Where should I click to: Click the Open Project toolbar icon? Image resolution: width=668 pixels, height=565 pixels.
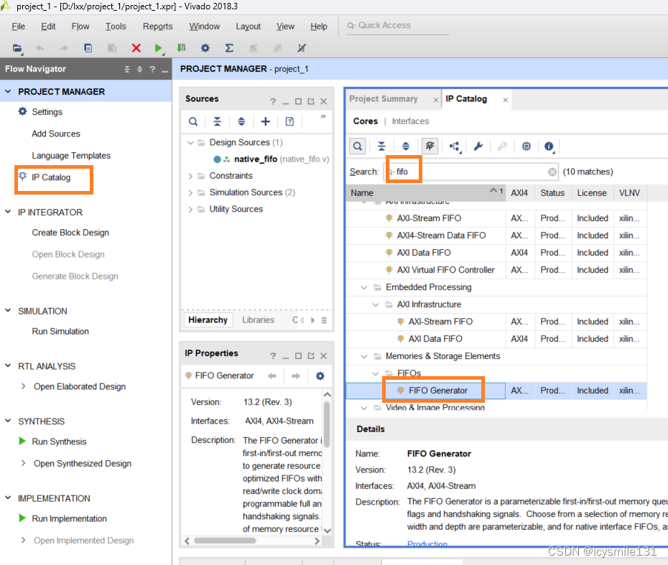[17, 48]
